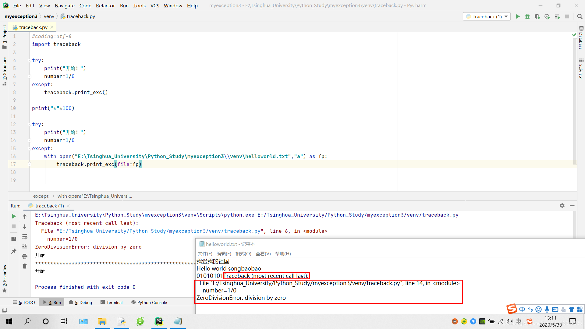Restore layout icon in Run panel
The image size is (585, 329).
(x=14, y=239)
